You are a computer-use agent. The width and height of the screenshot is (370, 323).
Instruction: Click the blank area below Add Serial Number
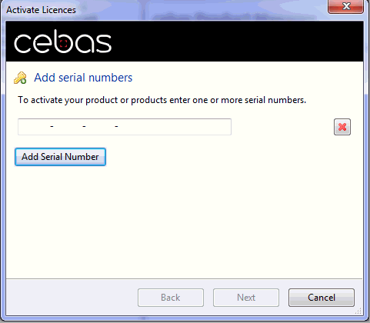coord(185,221)
